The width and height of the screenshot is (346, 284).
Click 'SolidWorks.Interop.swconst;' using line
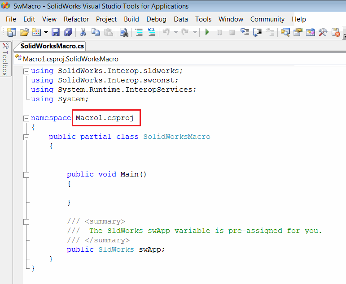point(118,80)
